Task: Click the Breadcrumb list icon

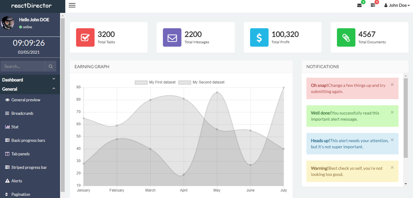Action: tap(7, 113)
